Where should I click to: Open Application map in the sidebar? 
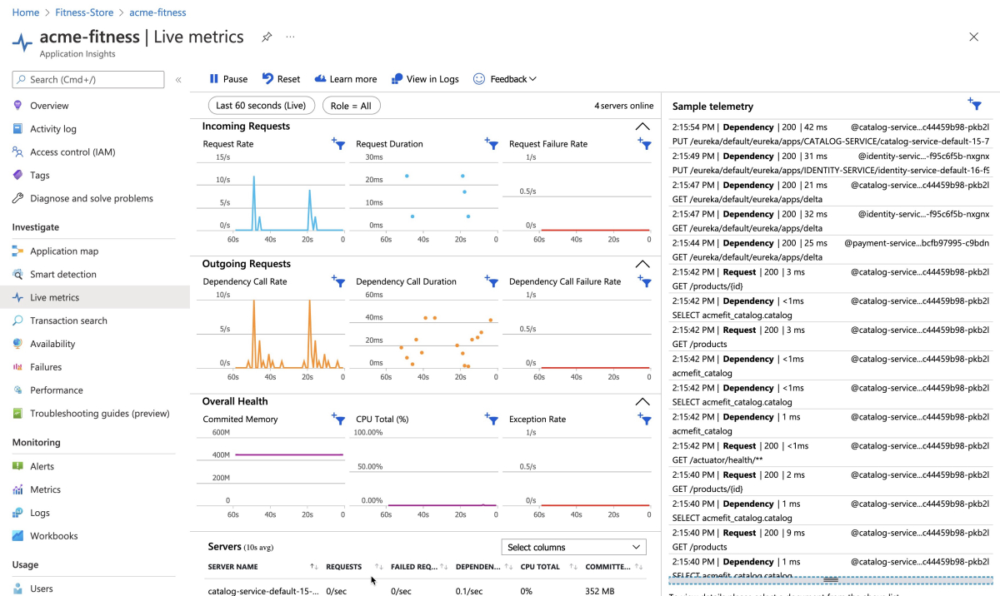pyautogui.click(x=64, y=251)
